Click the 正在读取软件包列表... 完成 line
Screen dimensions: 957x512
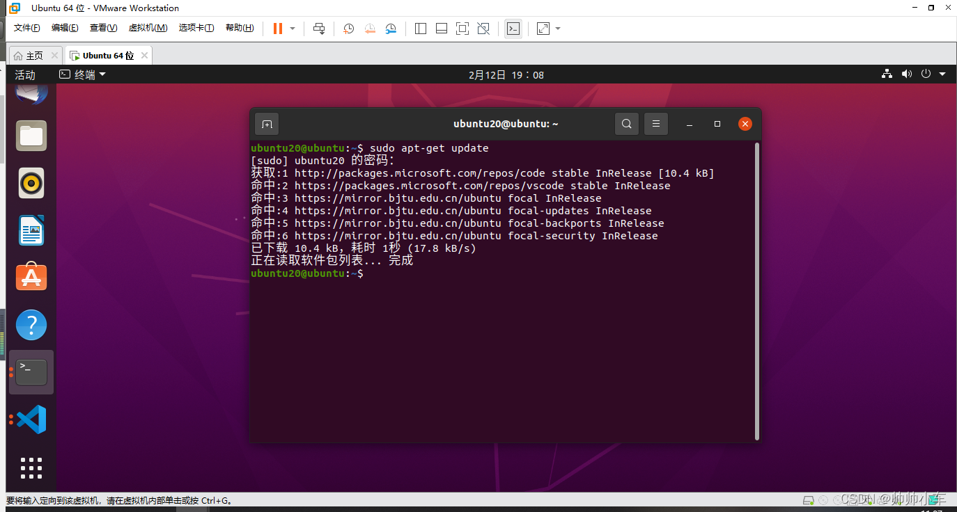332,261
